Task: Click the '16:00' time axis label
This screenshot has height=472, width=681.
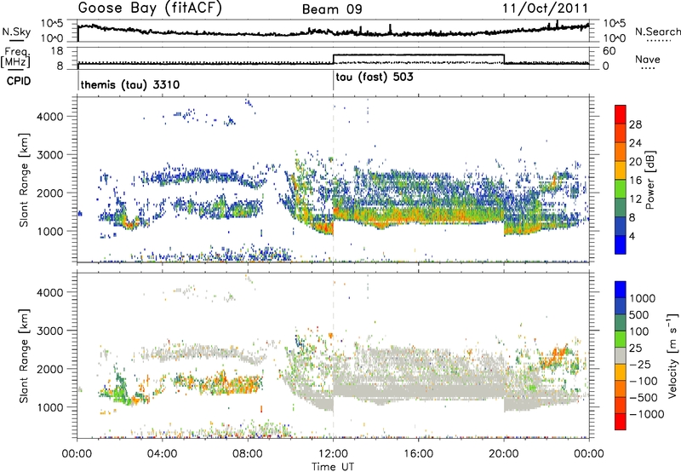Action: [x=418, y=454]
